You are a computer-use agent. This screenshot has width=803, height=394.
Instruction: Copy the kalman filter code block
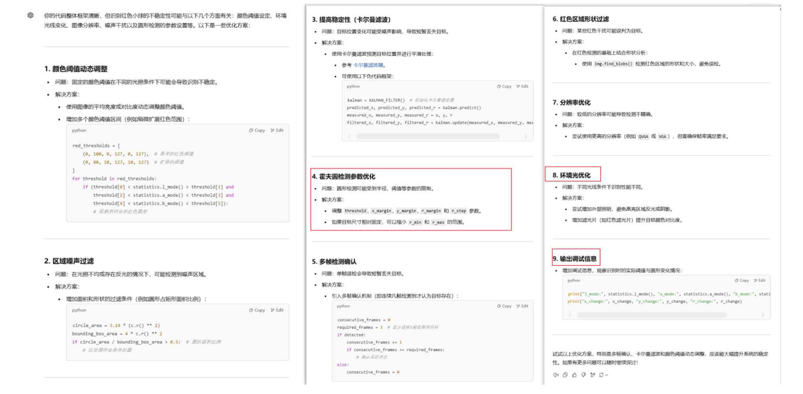pyautogui.click(x=504, y=86)
